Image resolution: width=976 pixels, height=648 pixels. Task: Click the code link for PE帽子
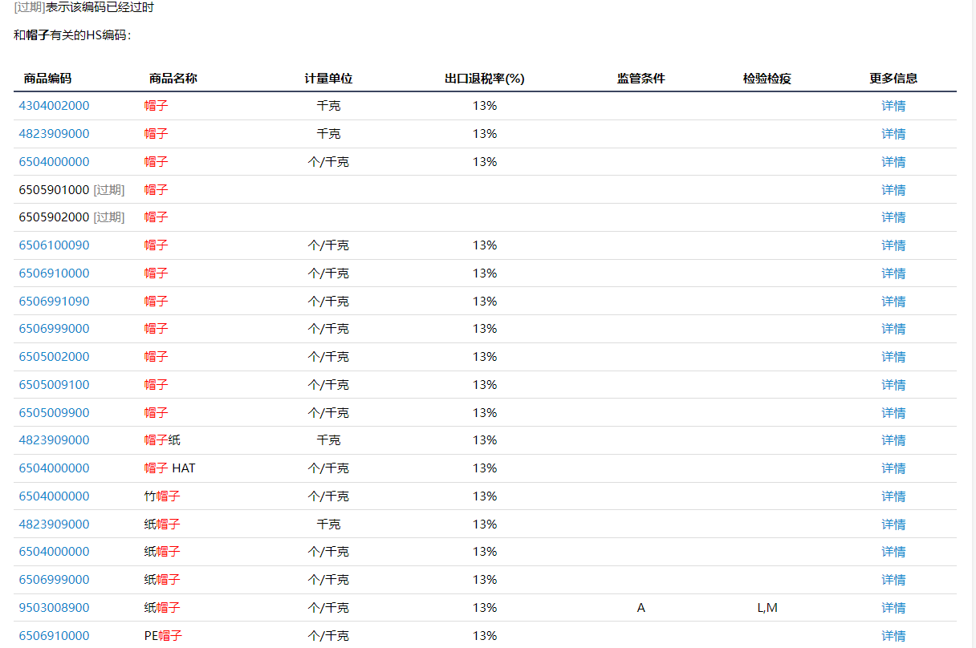(54, 636)
